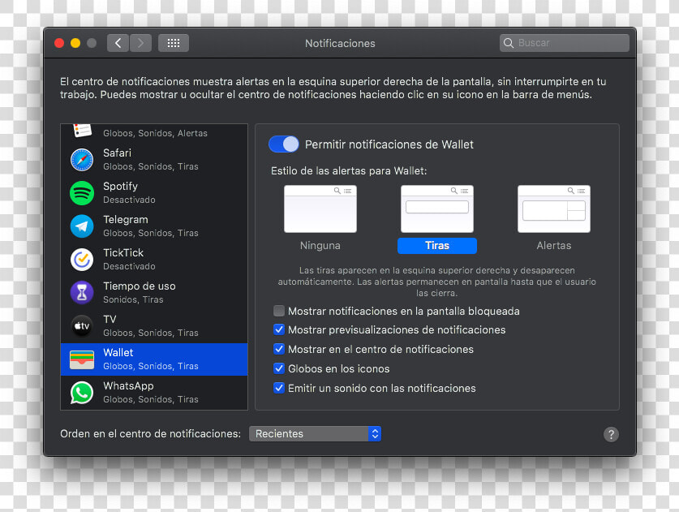
Task: Go back with the left chevron button
Action: [x=118, y=43]
